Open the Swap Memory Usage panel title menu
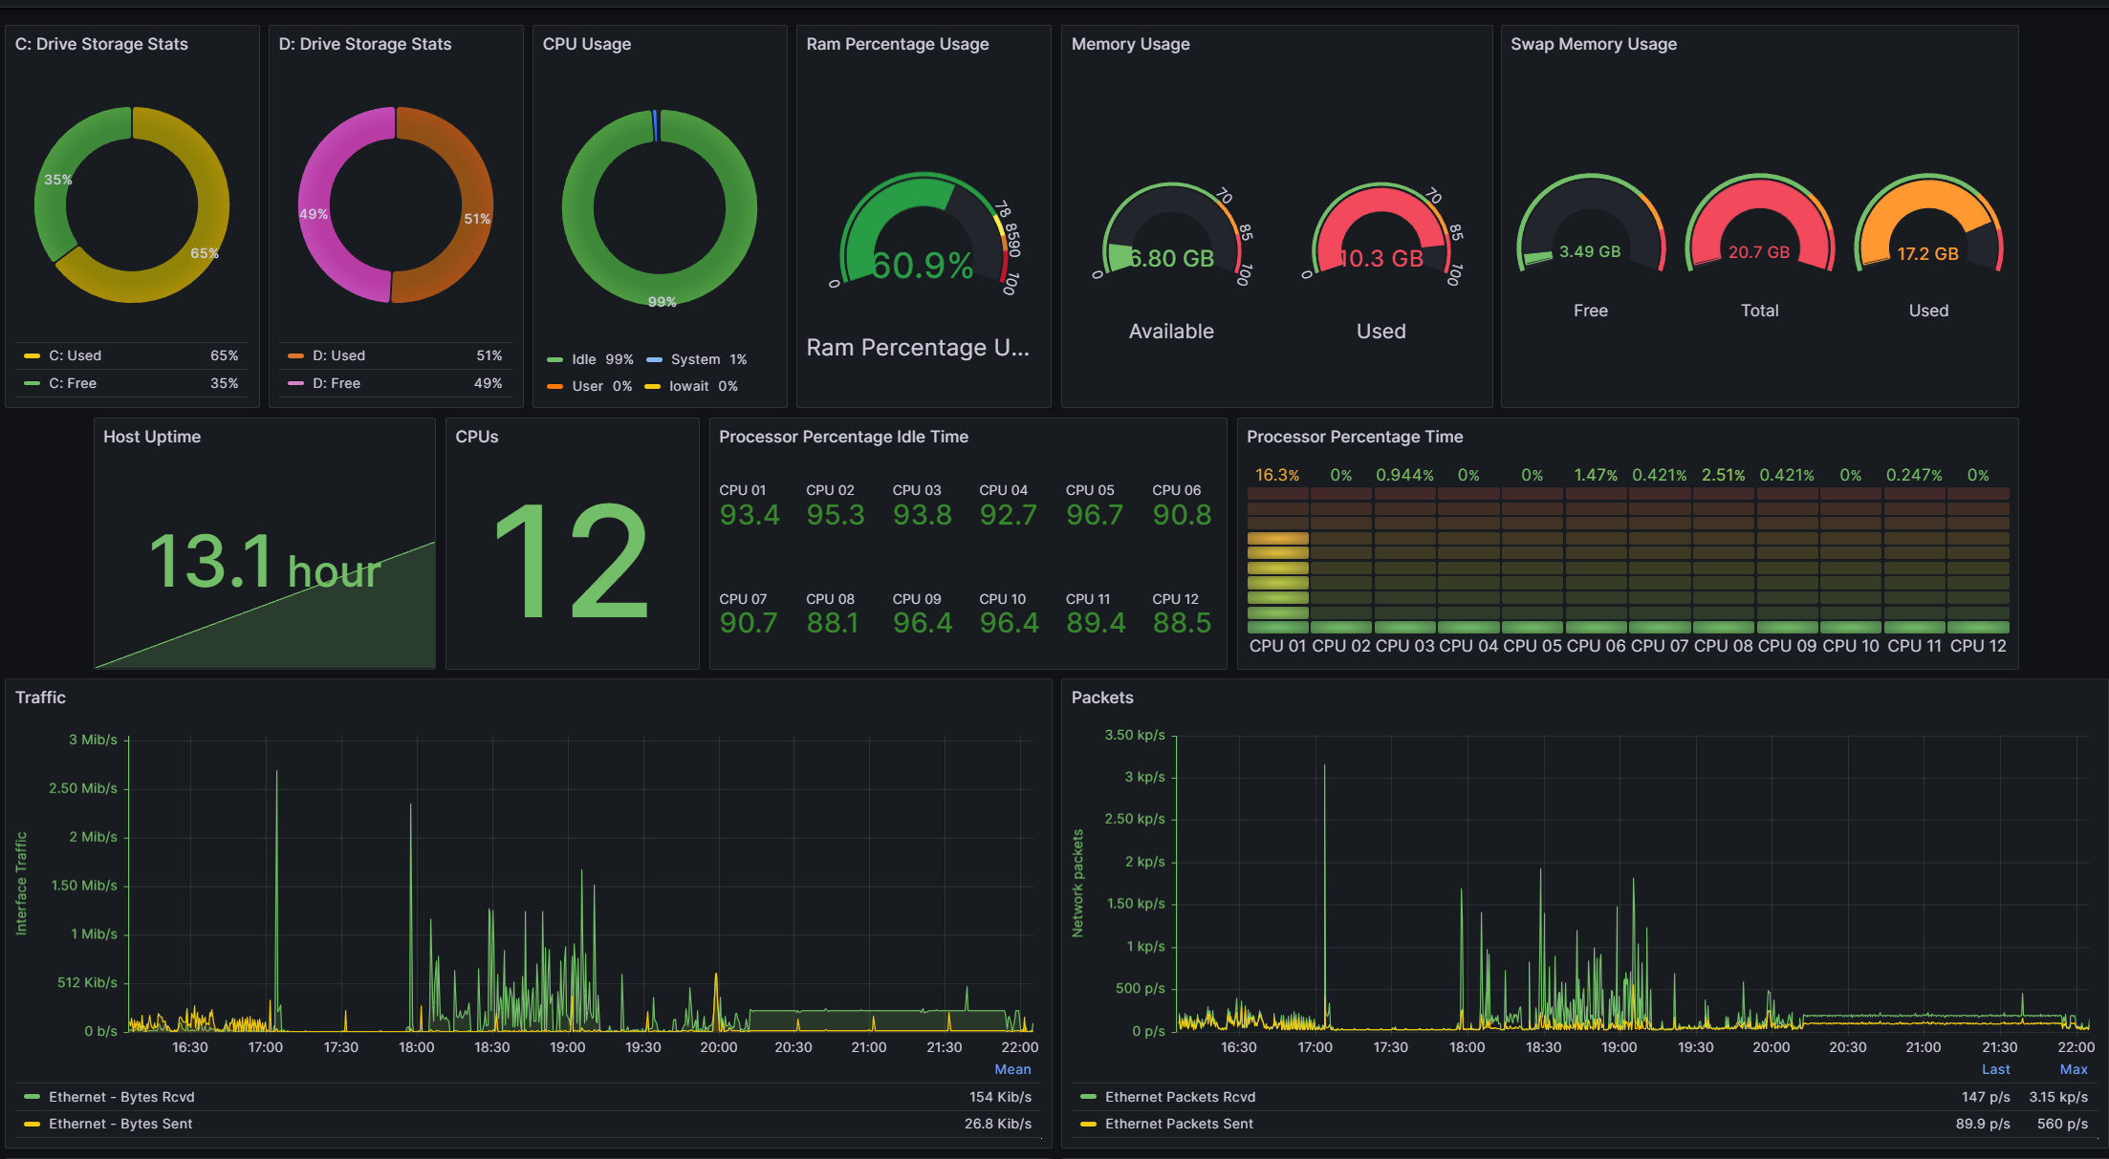The width and height of the screenshot is (2109, 1159). [x=1593, y=44]
